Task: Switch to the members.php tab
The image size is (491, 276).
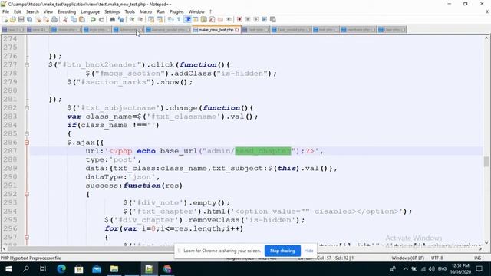Action: coord(358,30)
